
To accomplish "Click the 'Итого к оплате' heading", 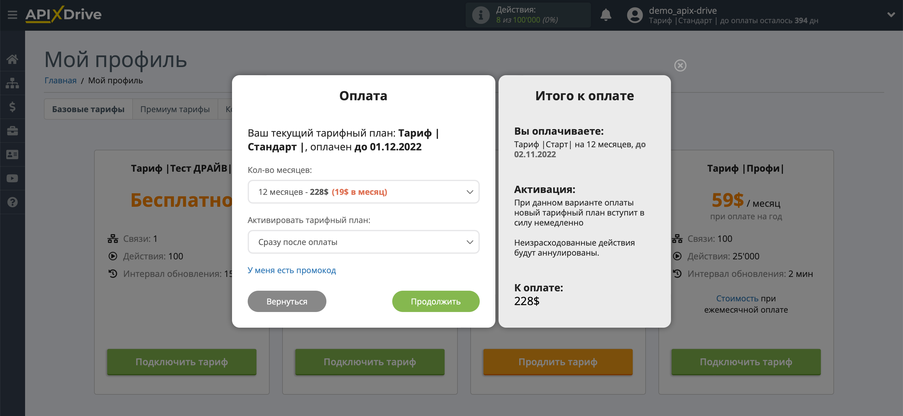I will tap(584, 96).
